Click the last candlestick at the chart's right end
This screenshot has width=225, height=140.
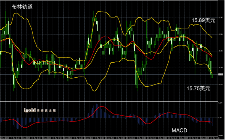click(212, 76)
